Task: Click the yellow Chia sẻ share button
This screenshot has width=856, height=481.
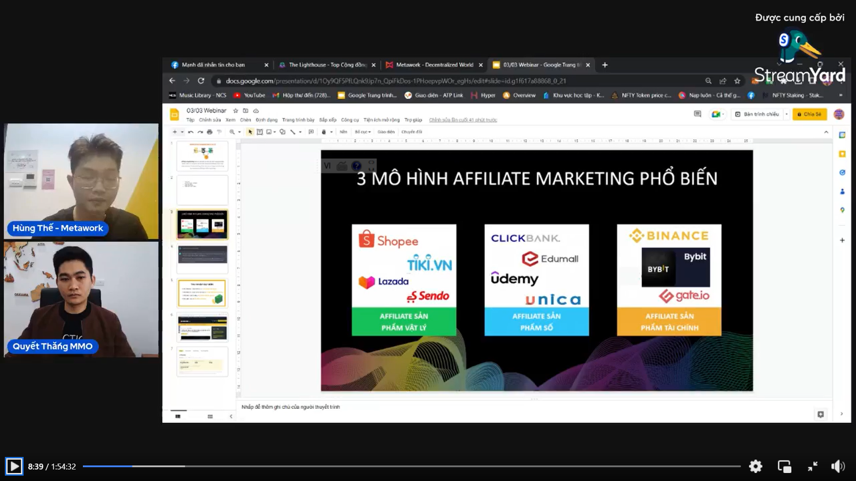Action: click(x=809, y=114)
